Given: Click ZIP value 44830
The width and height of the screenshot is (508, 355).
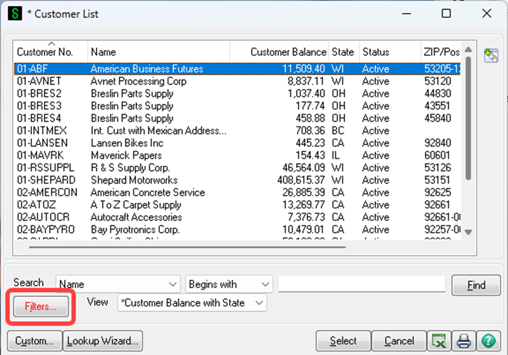Looking at the screenshot, I should [x=438, y=94].
